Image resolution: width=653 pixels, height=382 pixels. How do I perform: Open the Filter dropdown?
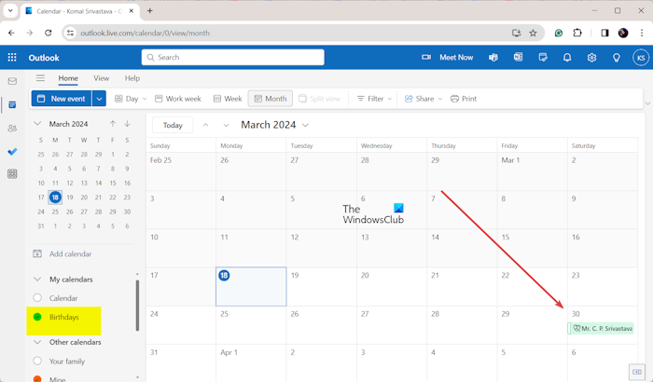tap(374, 99)
